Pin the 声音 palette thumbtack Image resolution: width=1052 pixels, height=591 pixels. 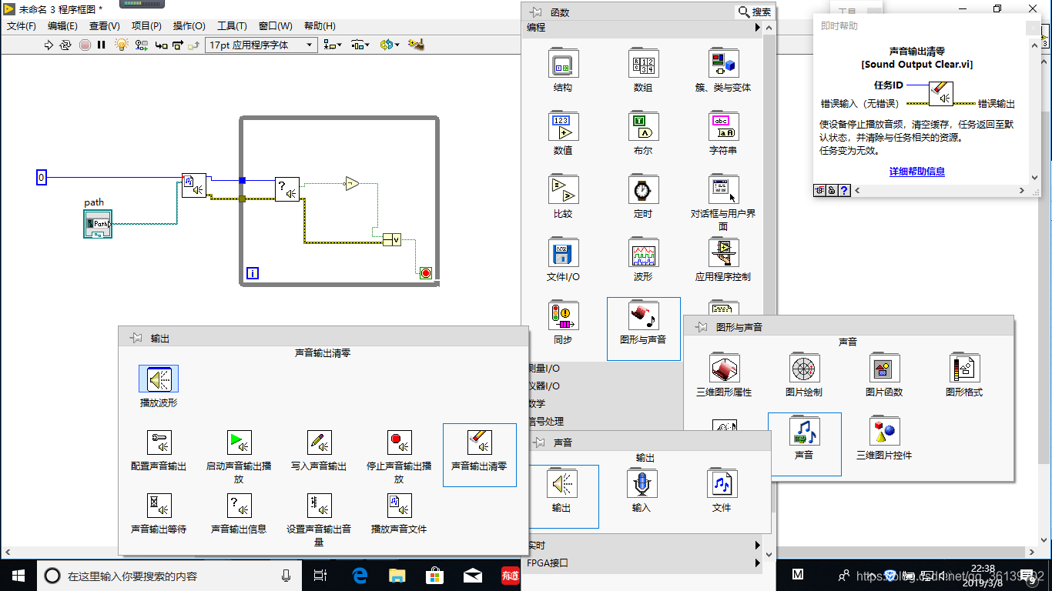tap(539, 442)
